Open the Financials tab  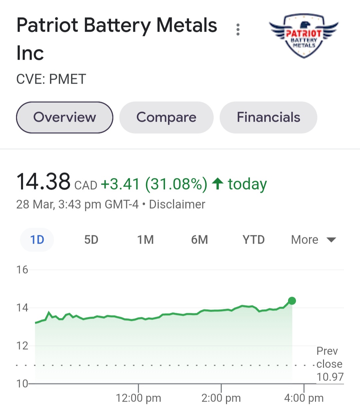coord(268,117)
